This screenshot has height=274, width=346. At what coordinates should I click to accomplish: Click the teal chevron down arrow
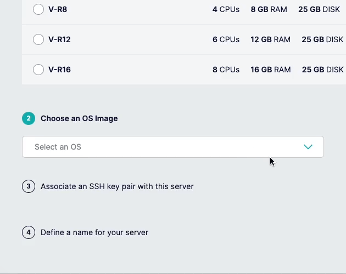[x=308, y=147]
